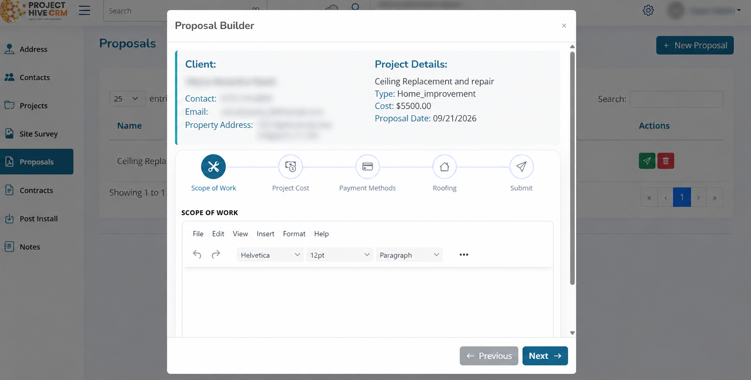
Task: Focus the table Search input field
Action: pos(676,99)
